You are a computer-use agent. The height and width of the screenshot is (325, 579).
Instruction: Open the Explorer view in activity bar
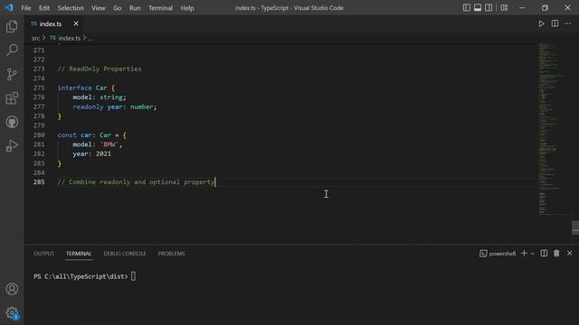[12, 26]
